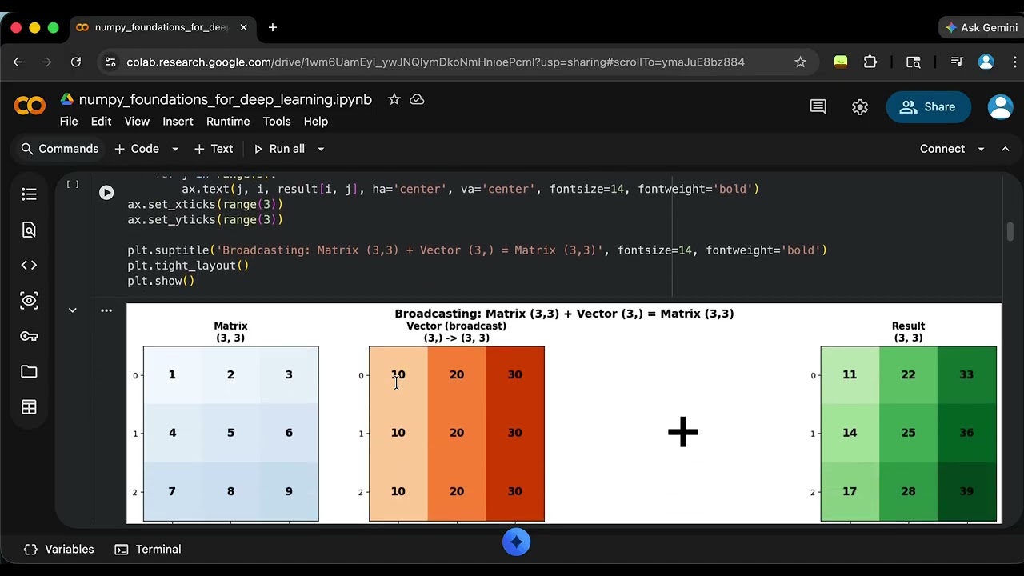Collapse the cell output chevron
Screen dimensions: 1024x576
[73, 310]
